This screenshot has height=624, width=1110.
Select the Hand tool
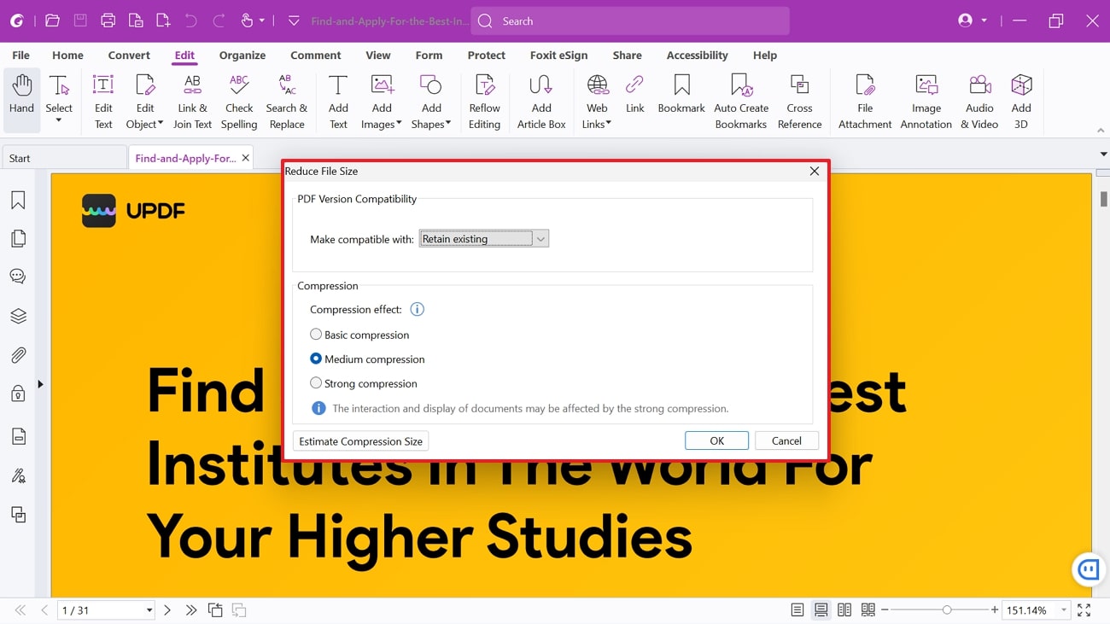[21, 98]
